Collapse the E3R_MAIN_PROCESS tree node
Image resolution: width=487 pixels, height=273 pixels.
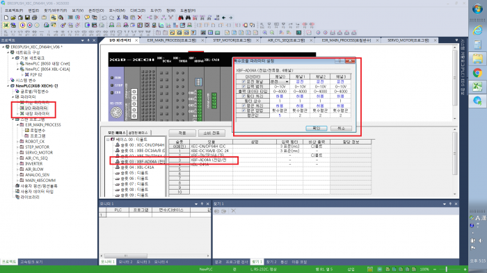(x=17, y=125)
